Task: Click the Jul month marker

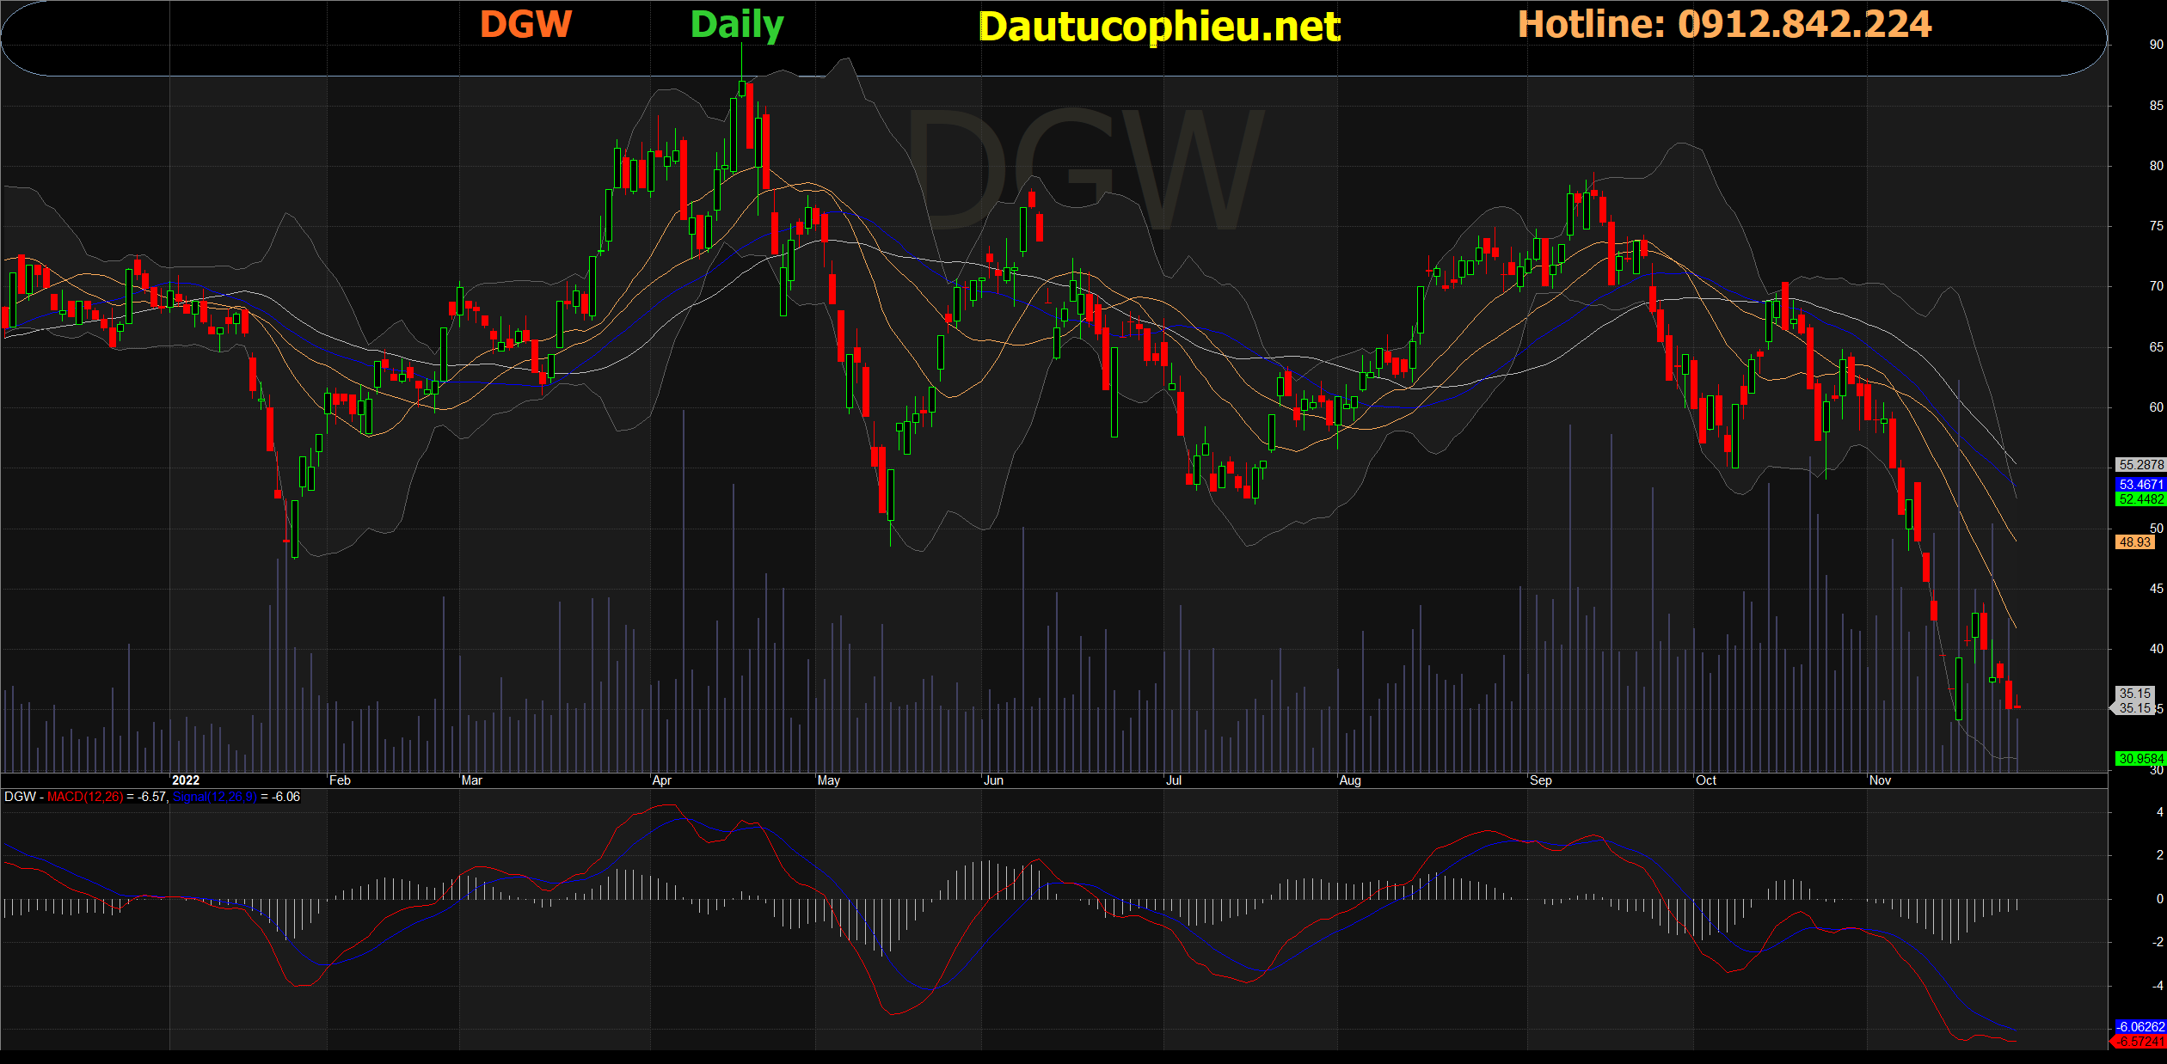Action: coord(1174,780)
